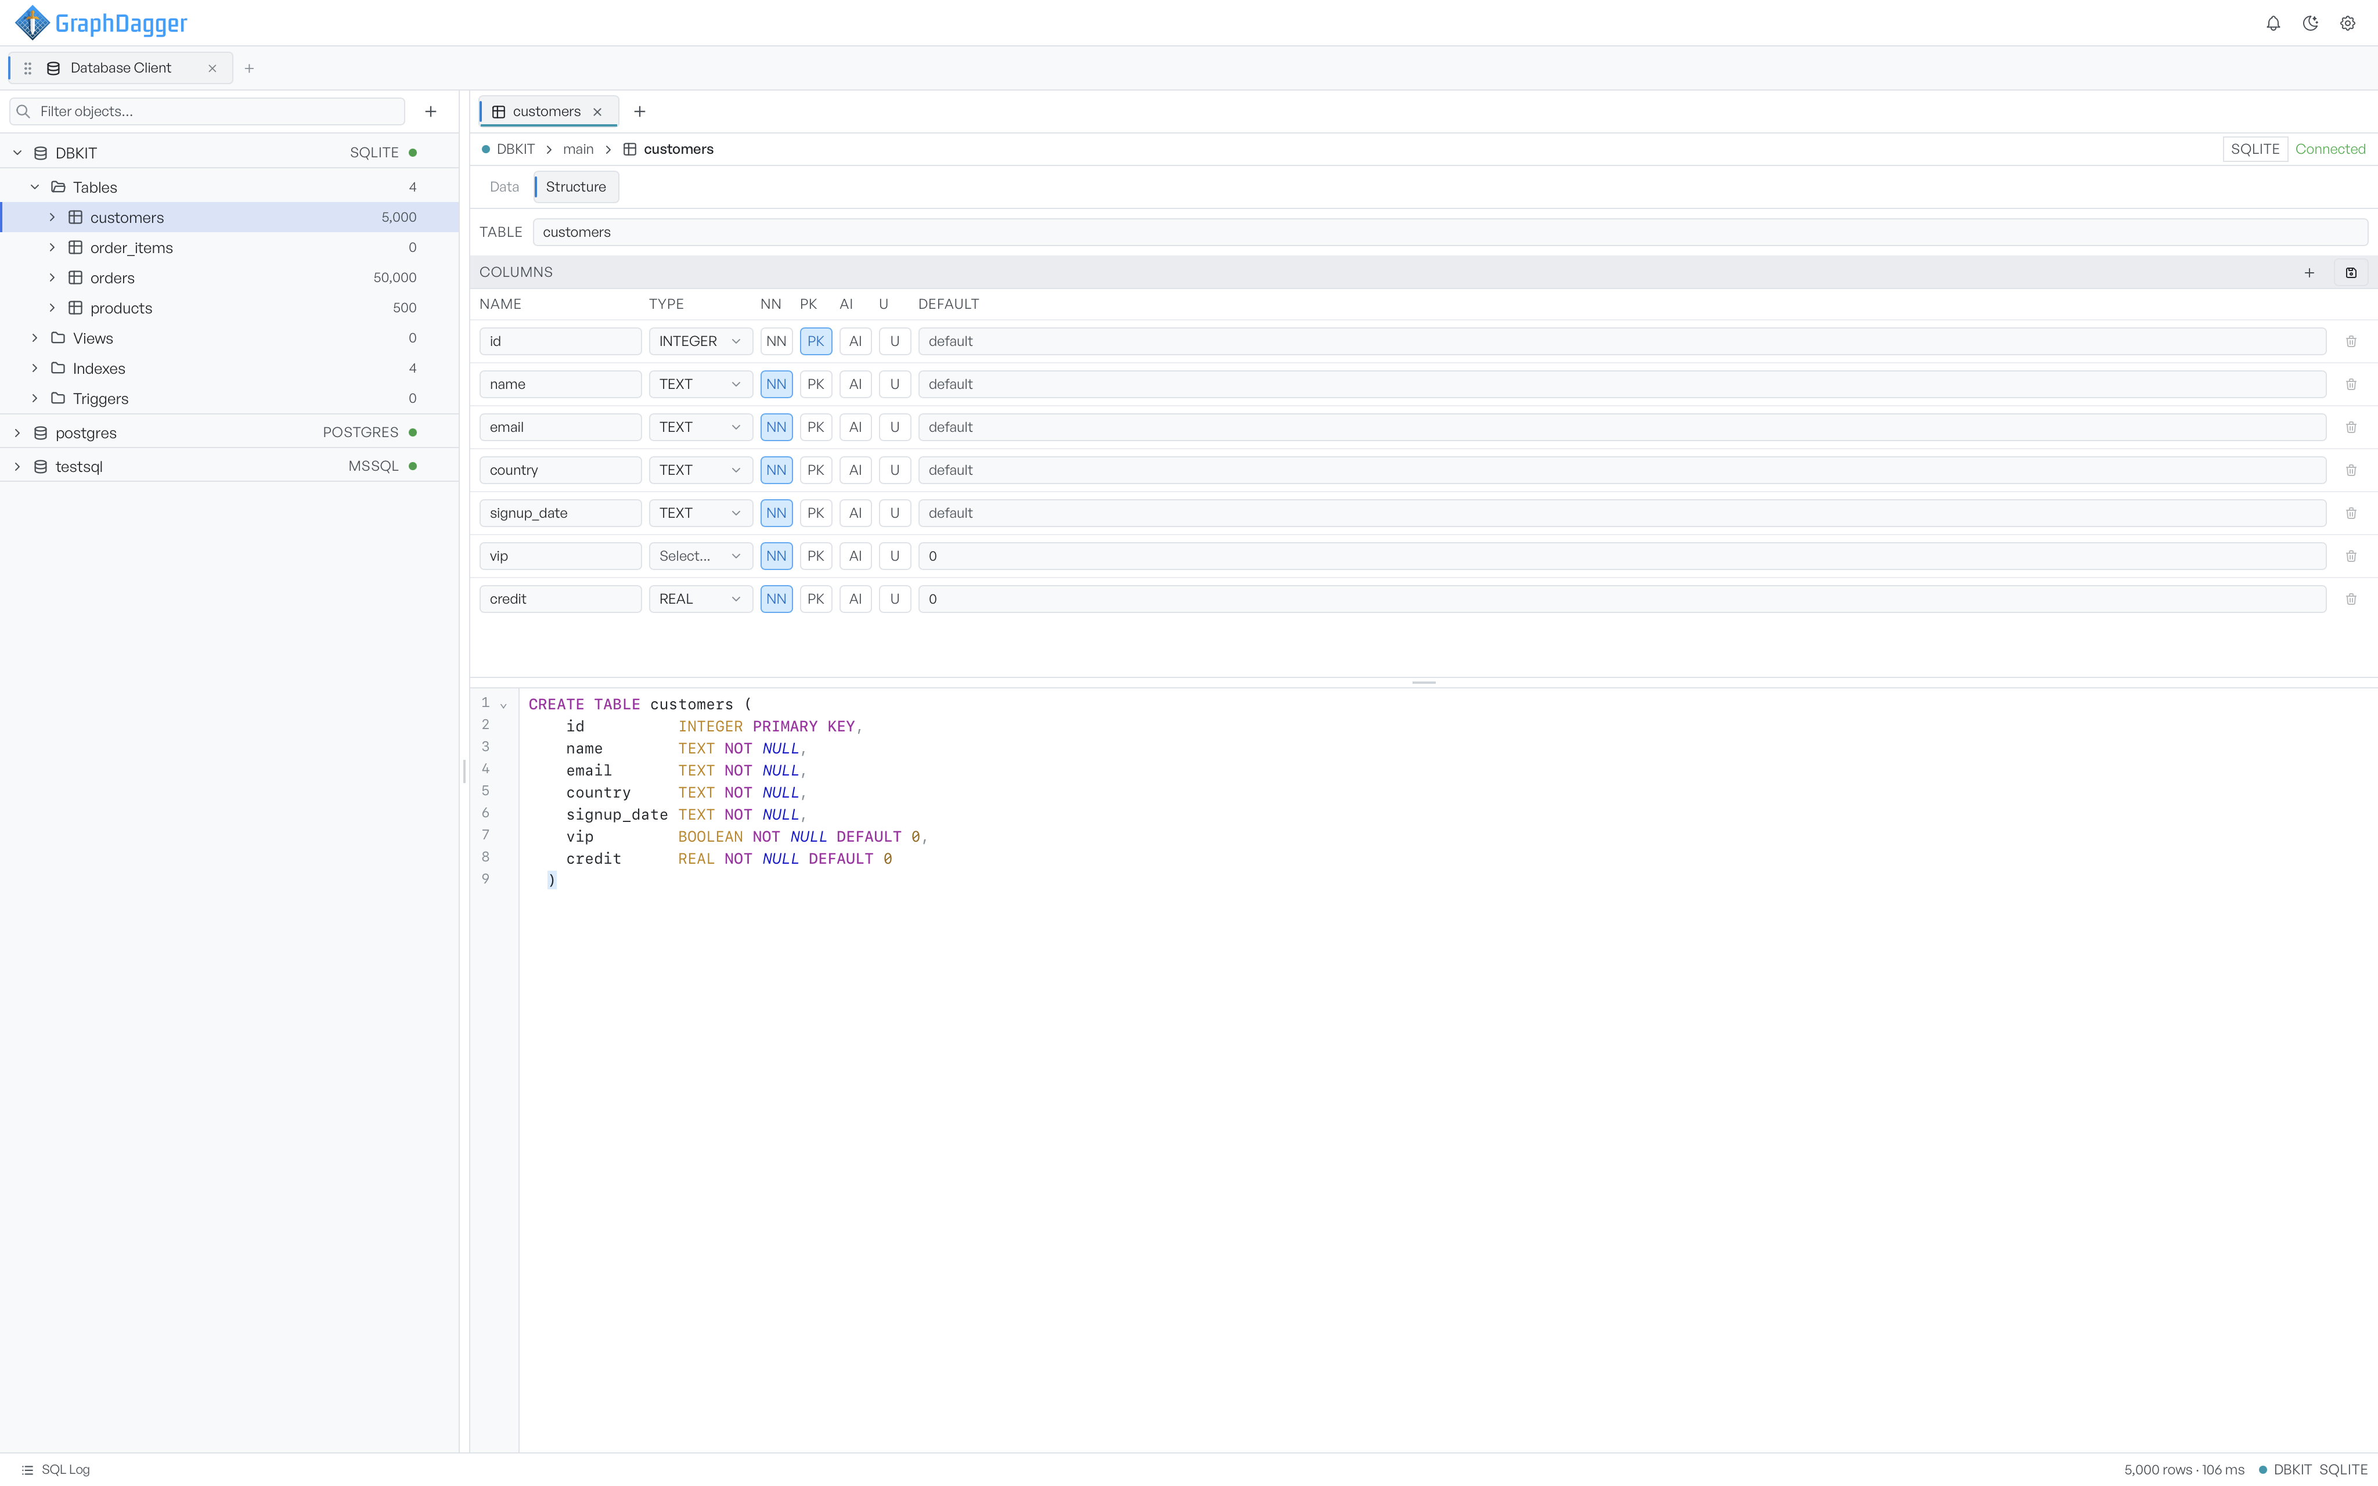2378x1486 pixels.
Task: Delete the email column with its trash icon
Action: 2351,428
